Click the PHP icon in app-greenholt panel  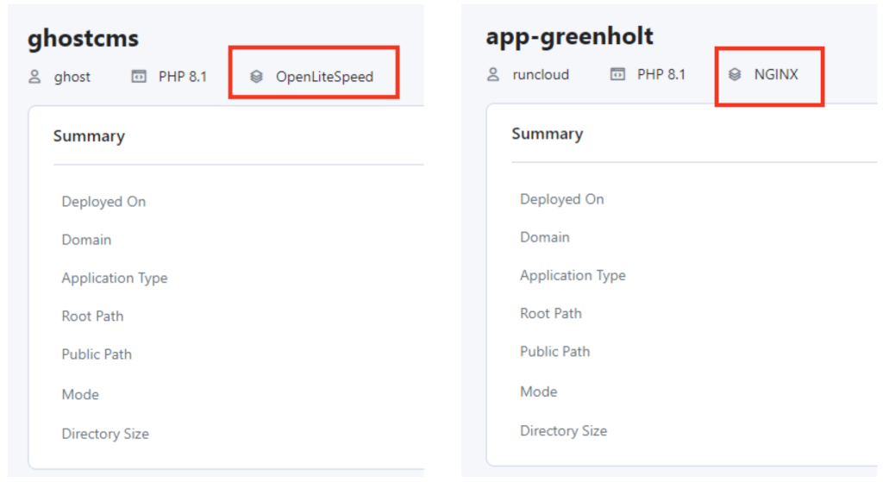point(617,74)
